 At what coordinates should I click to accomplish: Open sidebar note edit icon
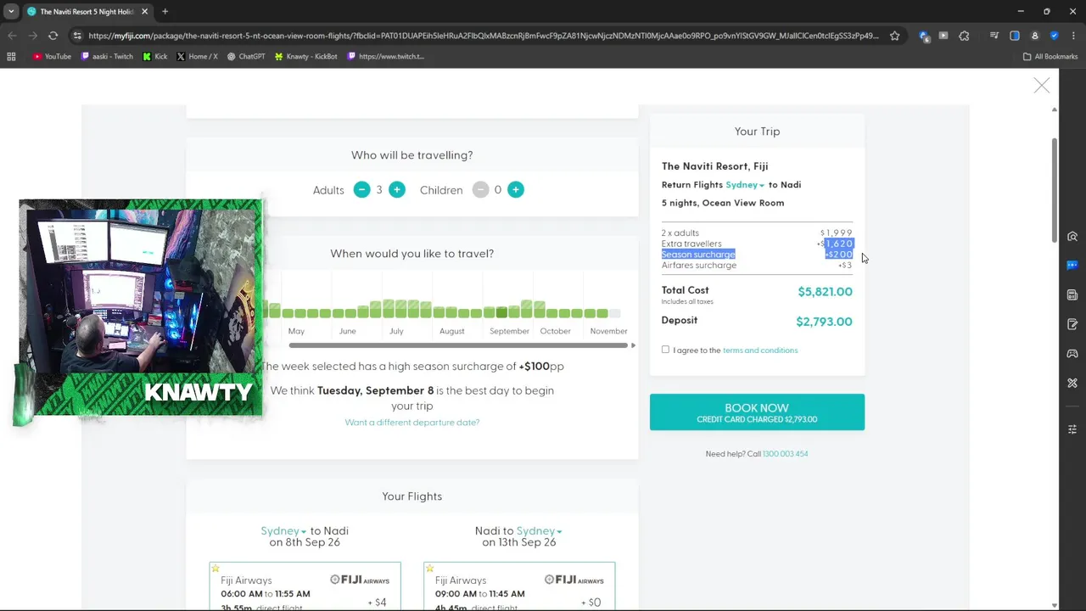point(1072,324)
